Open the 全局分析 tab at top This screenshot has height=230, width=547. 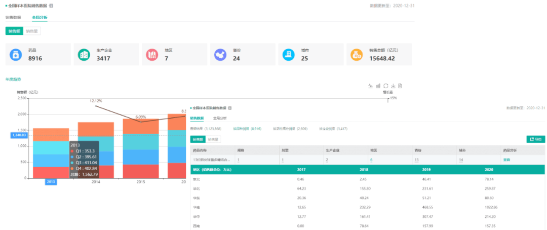pos(40,18)
